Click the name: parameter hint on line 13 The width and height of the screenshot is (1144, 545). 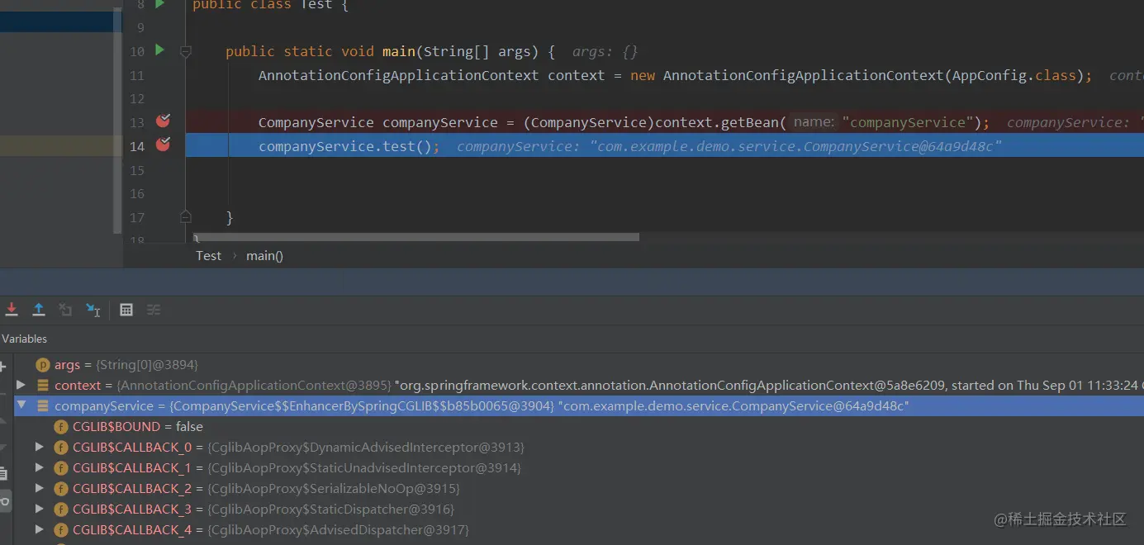coord(814,122)
